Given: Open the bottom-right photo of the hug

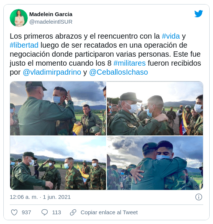Looking at the screenshot, I should click(x=155, y=163).
